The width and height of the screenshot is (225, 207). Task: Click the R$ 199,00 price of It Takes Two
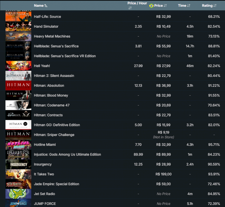click(163, 174)
